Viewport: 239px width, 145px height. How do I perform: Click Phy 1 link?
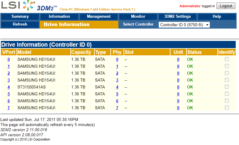pyautogui.click(x=117, y=66)
